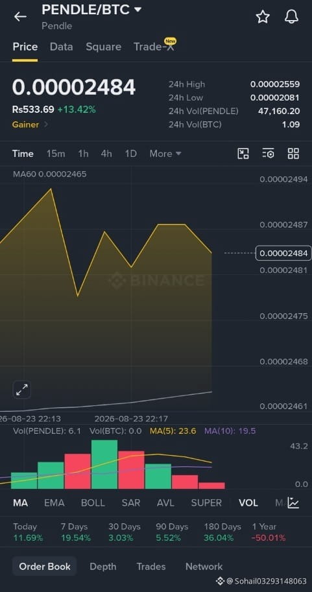Click the MA60 0.00002465 label
Image resolution: width=312 pixels, height=592 pixels.
(49, 174)
